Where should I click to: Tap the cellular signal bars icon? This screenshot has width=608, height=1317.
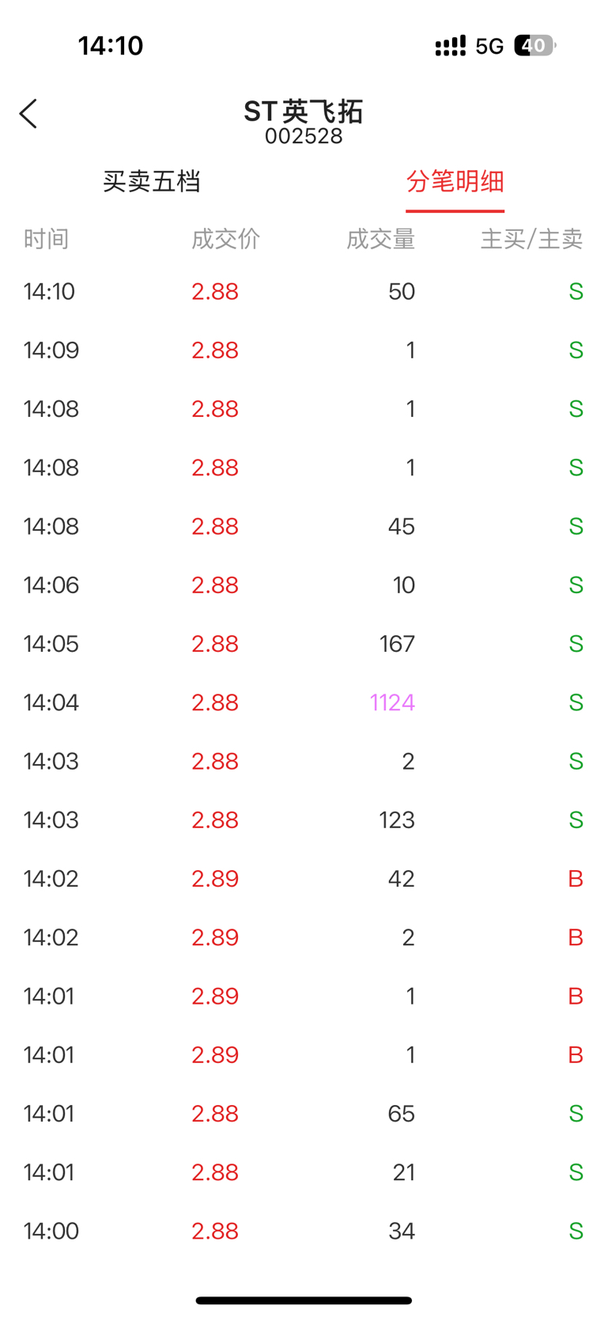pos(451,46)
